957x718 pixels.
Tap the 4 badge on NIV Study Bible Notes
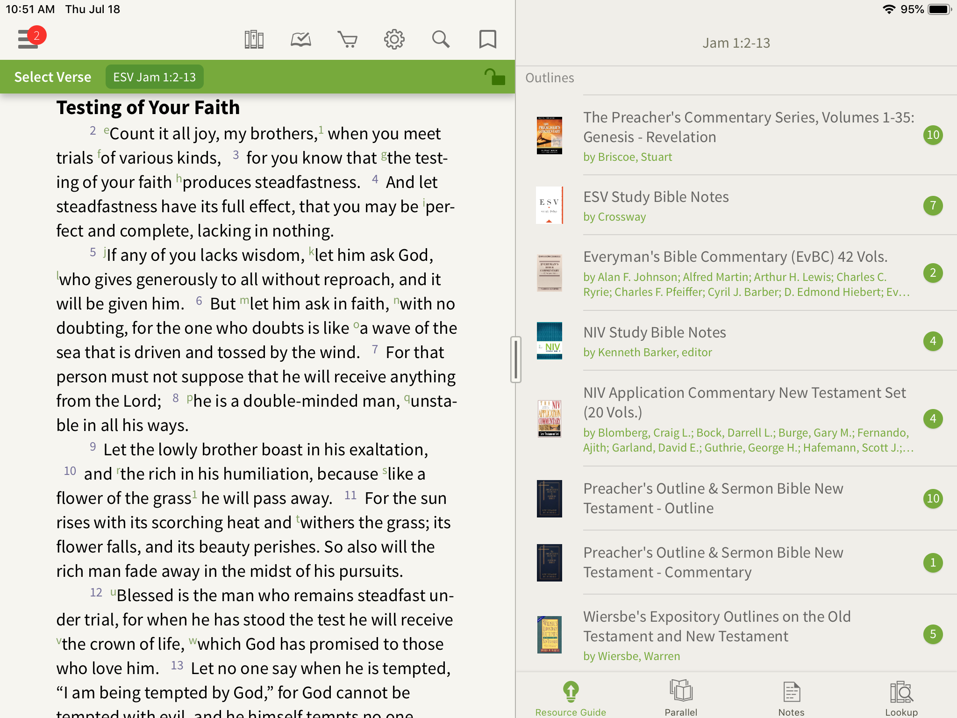click(933, 341)
